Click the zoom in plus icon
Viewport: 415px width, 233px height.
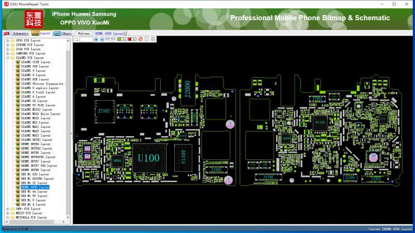[x=96, y=39]
